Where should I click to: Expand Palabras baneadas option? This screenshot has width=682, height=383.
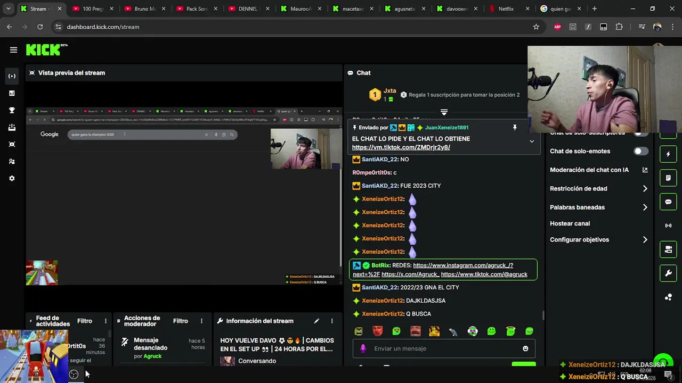click(x=645, y=207)
